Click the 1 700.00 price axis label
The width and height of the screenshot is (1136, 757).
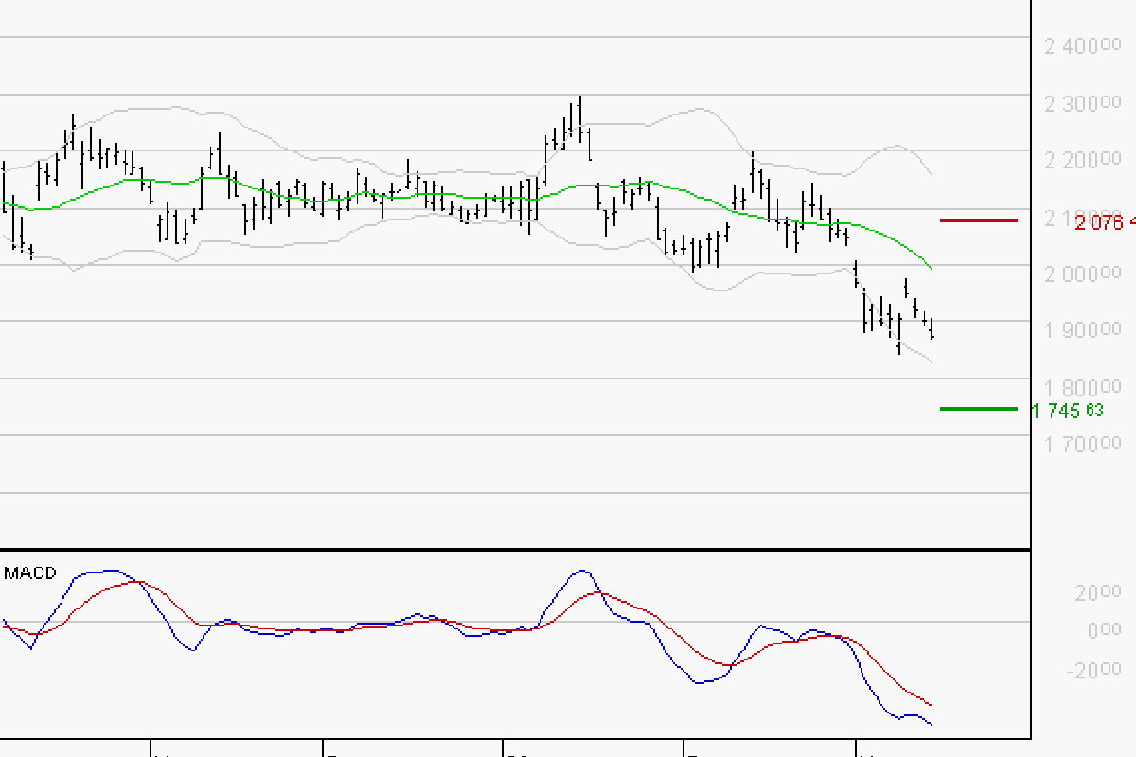click(1081, 442)
